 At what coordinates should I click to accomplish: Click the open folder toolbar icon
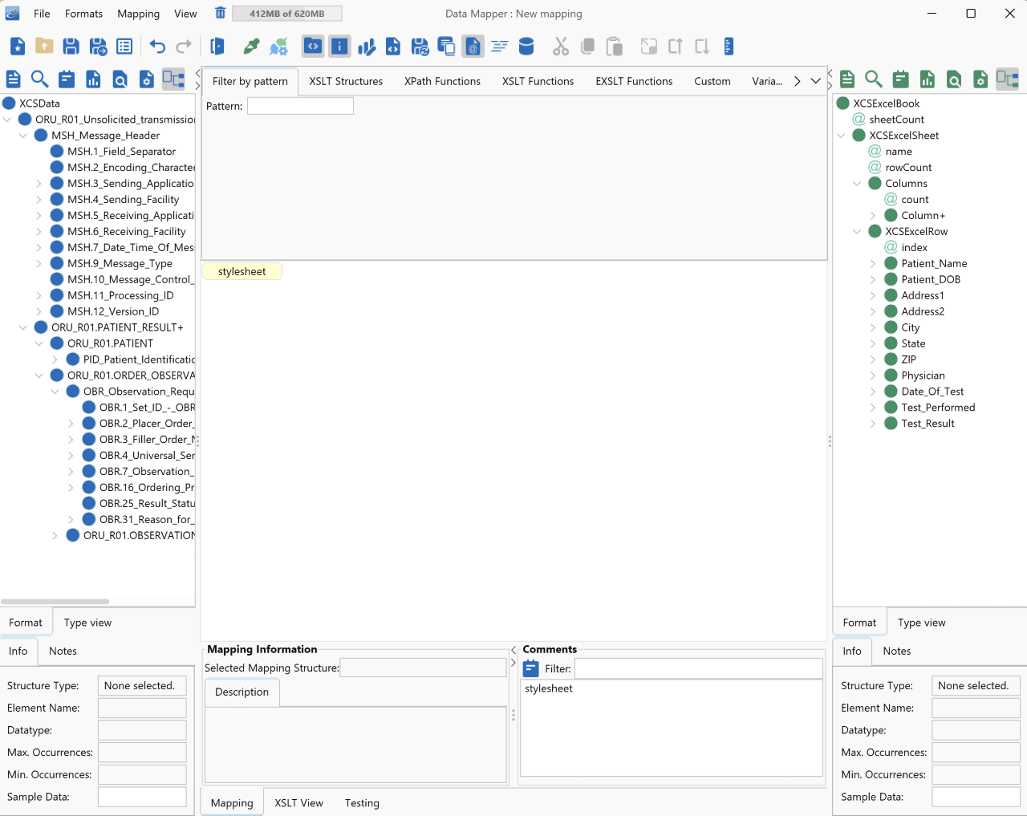click(44, 47)
